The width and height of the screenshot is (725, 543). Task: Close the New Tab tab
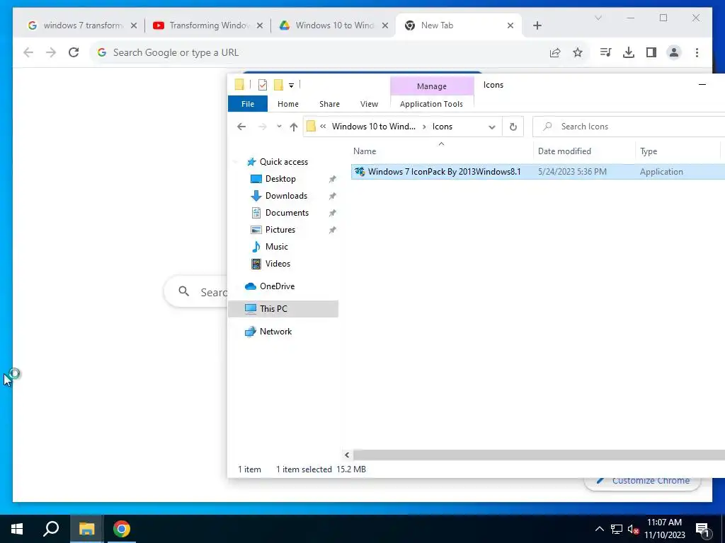(510, 25)
